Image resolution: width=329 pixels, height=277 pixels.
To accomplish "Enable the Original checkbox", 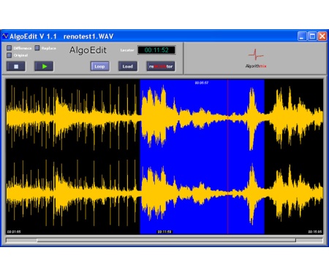I will coord(10,55).
